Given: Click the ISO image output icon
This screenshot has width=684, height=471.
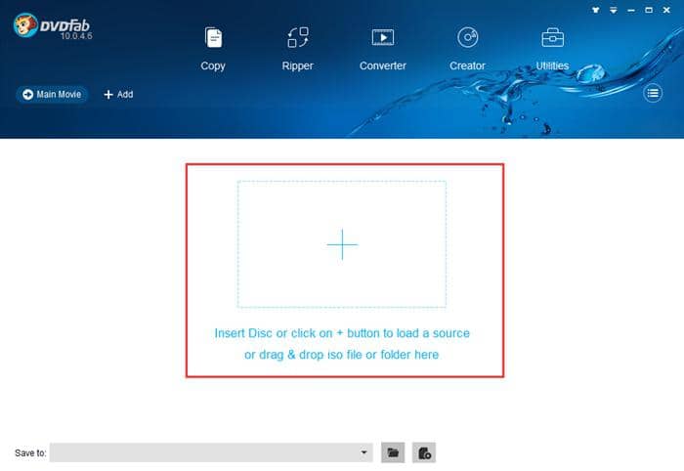Looking at the screenshot, I should pyautogui.click(x=424, y=452).
